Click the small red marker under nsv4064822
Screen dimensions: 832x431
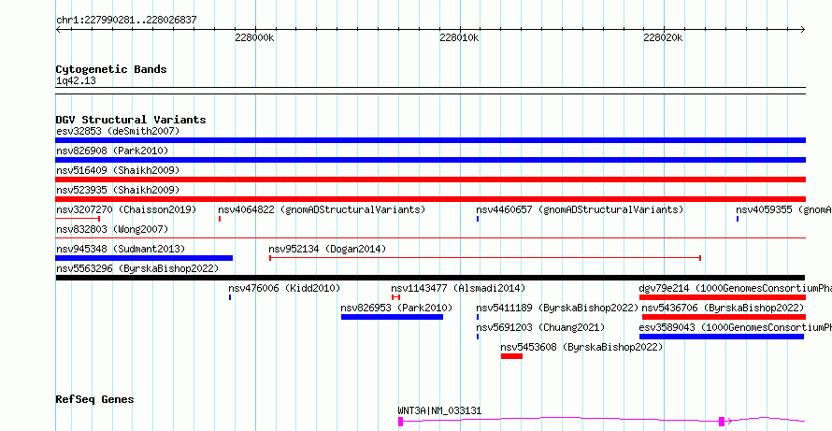tap(220, 219)
